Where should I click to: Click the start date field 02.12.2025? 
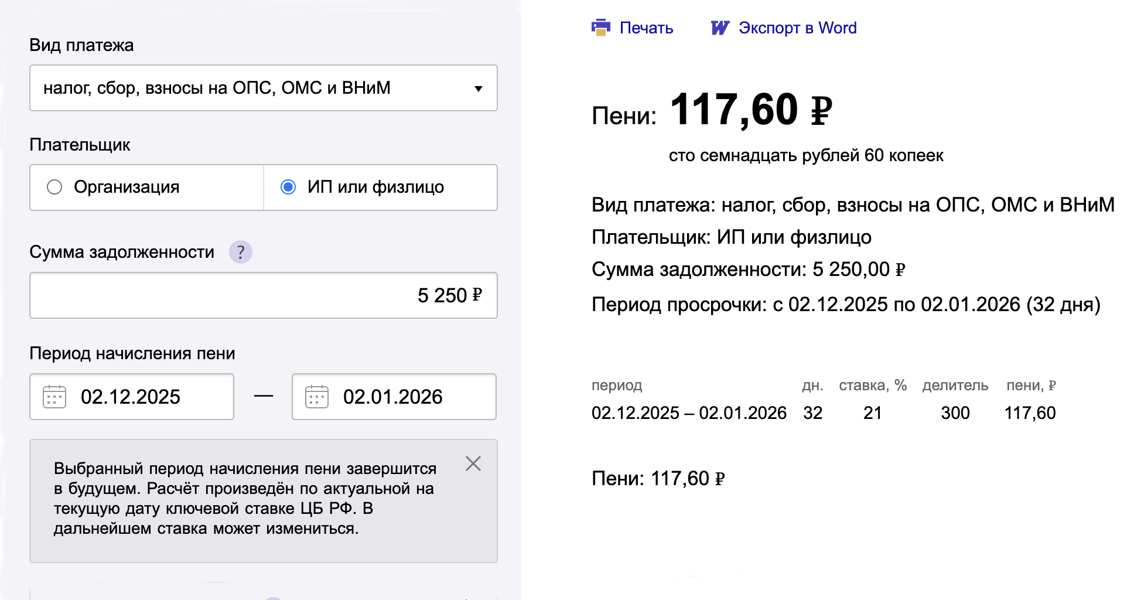(132, 397)
